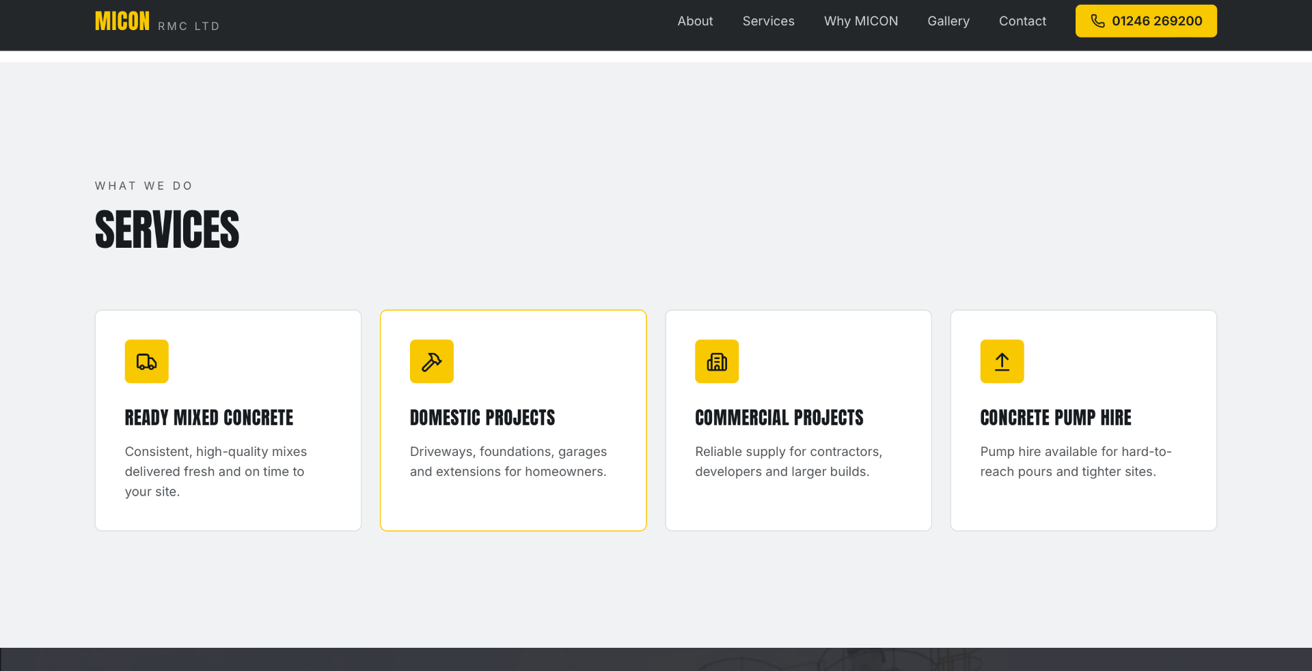Navigate to Contact in header
Image resolution: width=1312 pixels, height=671 pixels.
pos(1022,21)
